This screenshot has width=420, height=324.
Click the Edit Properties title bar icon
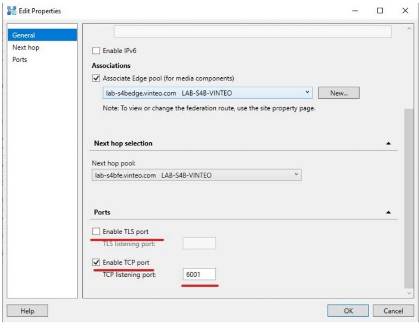click(12, 11)
